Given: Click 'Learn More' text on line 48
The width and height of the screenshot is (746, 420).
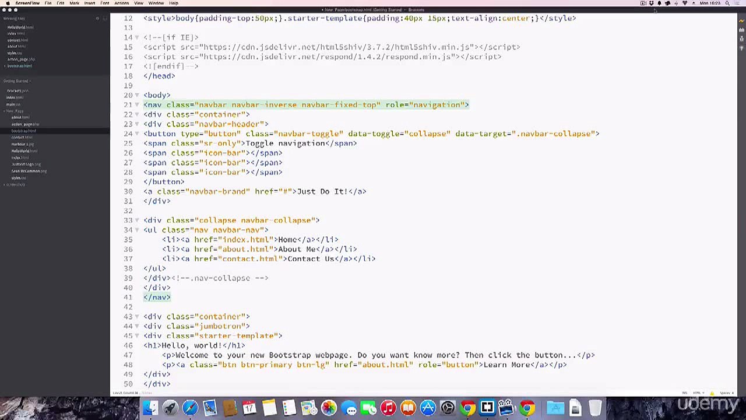Looking at the screenshot, I should [x=506, y=365].
